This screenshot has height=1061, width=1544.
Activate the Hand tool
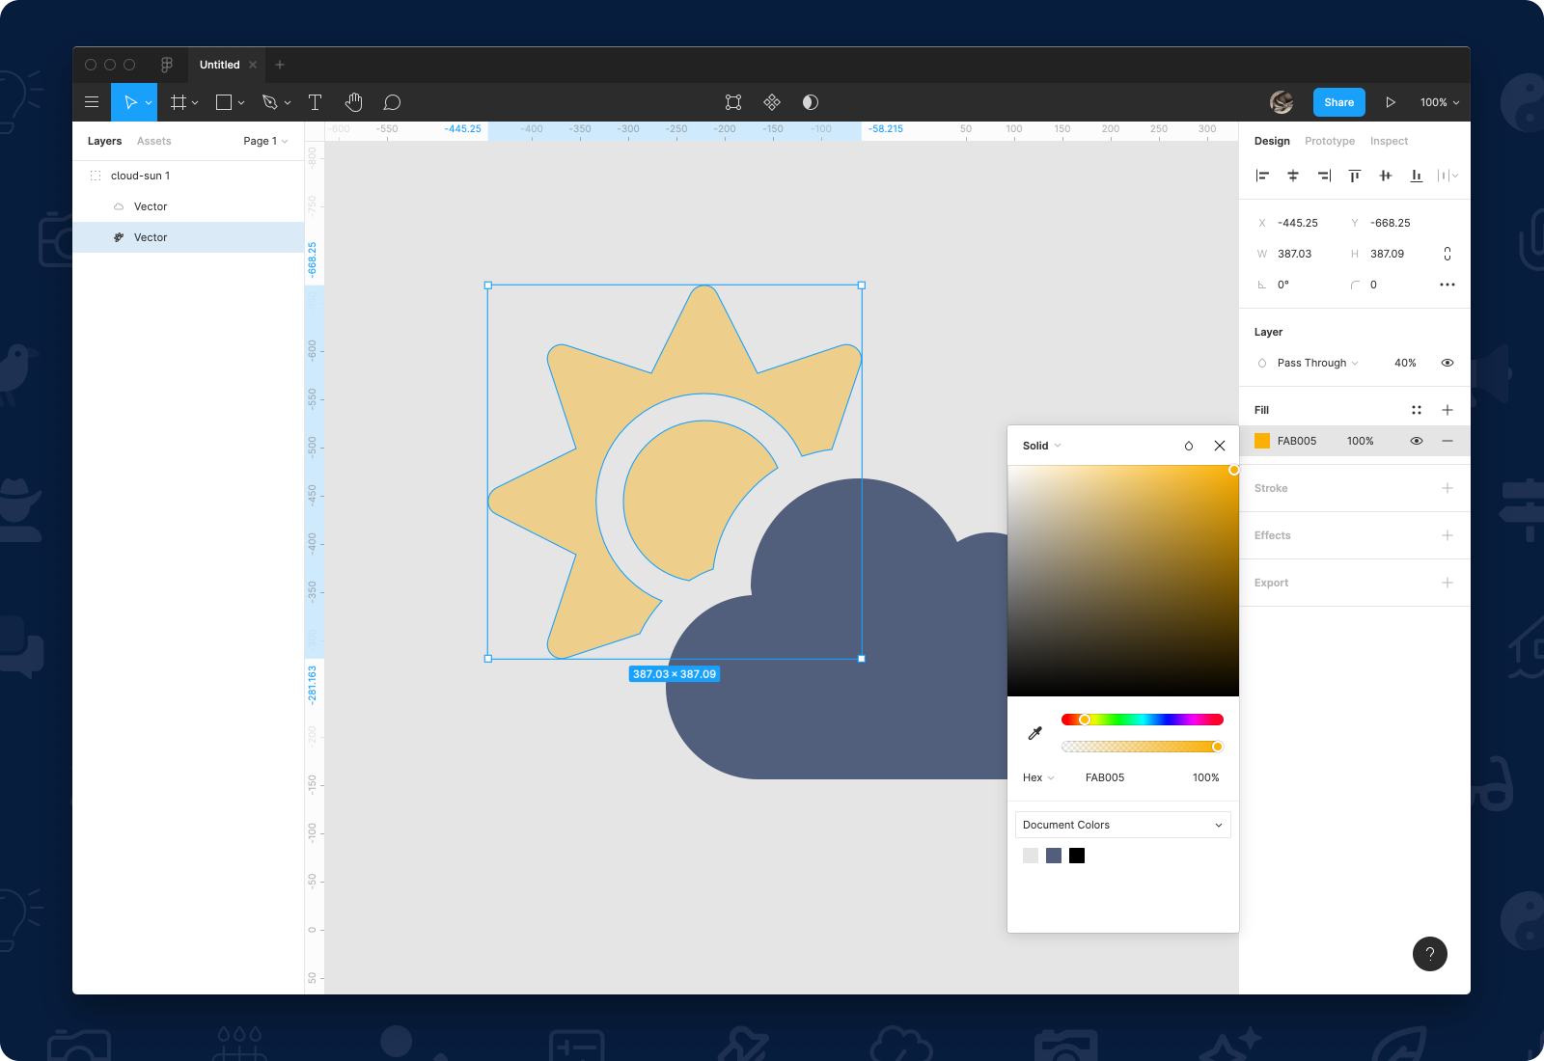tap(353, 102)
